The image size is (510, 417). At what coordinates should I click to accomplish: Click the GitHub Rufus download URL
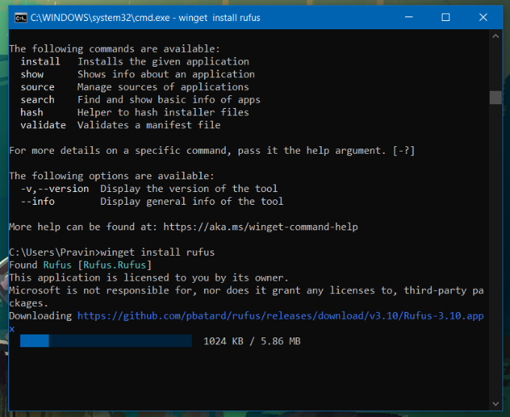[280, 316]
